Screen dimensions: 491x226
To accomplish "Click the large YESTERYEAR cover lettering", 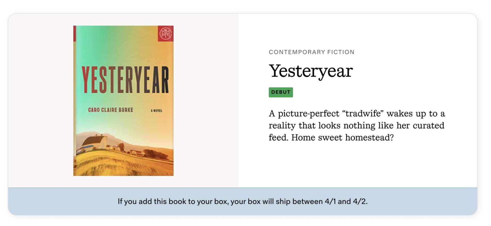I will pos(125,80).
